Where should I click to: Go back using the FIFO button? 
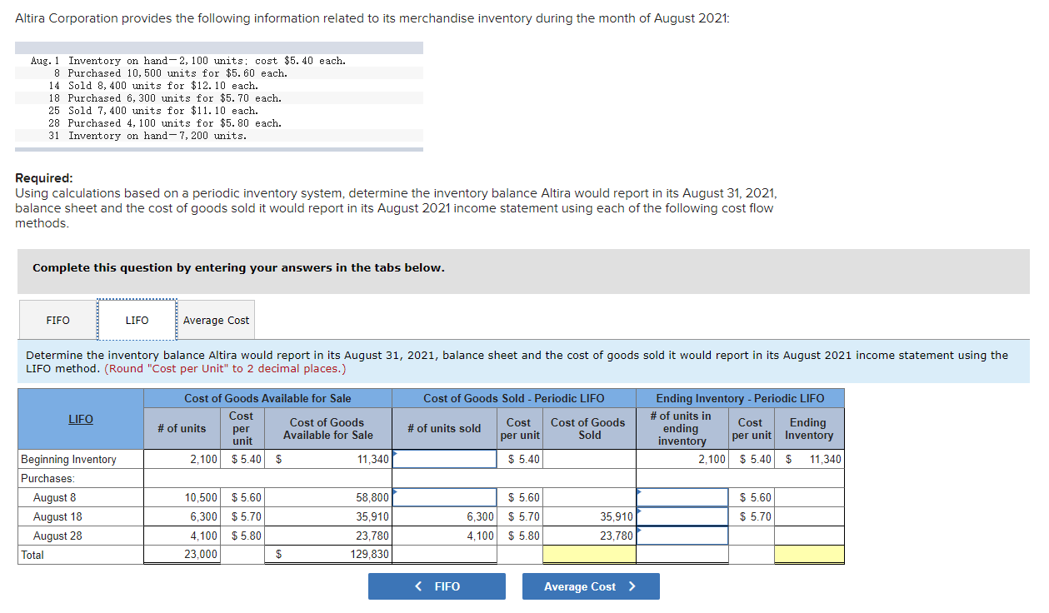437,586
